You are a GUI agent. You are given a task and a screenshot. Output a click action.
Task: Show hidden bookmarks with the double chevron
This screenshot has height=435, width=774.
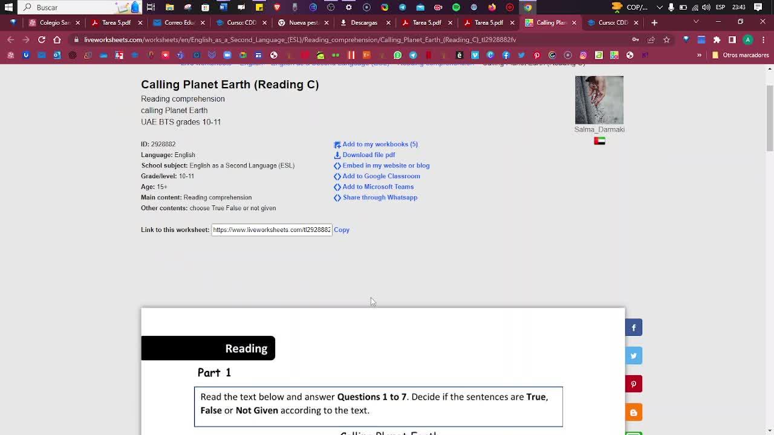click(699, 55)
